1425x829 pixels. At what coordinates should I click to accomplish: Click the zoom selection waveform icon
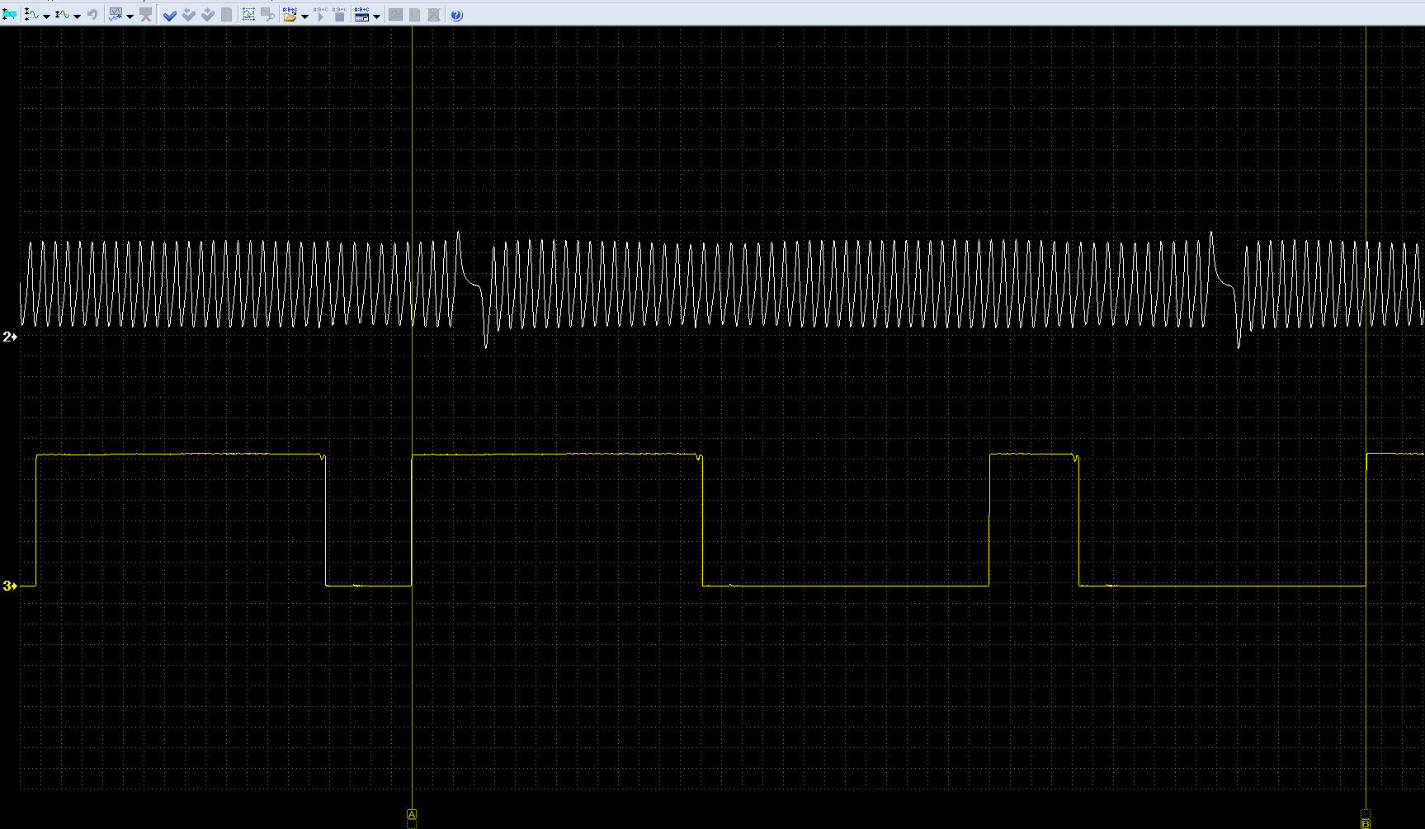[248, 15]
